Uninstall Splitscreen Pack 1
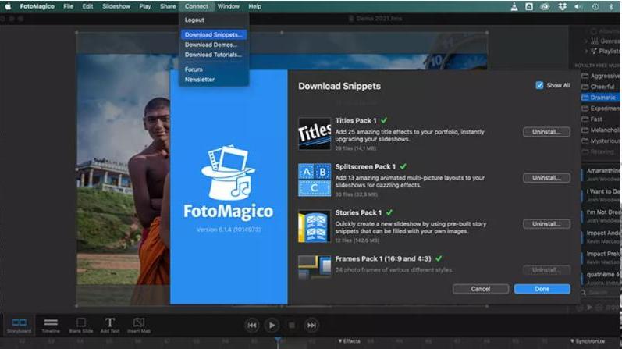Image resolution: width=622 pixels, height=349 pixels. tap(546, 178)
